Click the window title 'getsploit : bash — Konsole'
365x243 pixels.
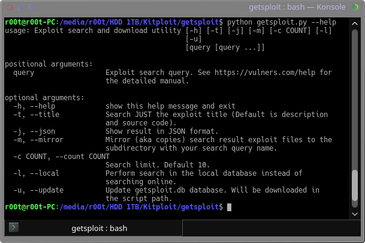click(x=297, y=7)
